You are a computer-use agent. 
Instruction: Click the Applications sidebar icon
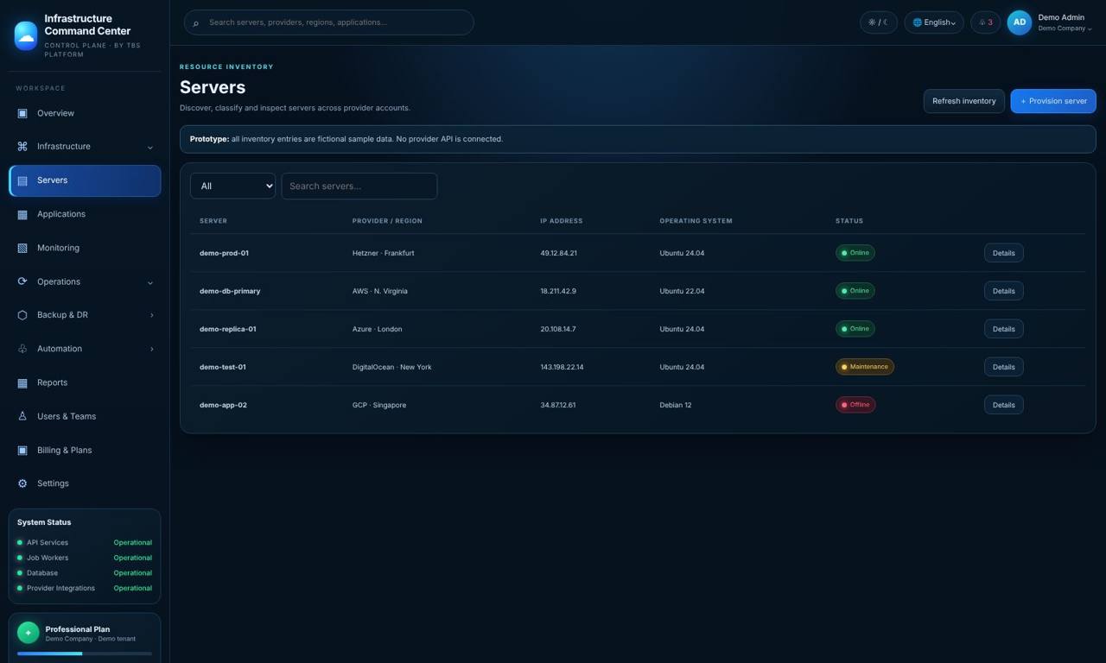click(x=22, y=214)
